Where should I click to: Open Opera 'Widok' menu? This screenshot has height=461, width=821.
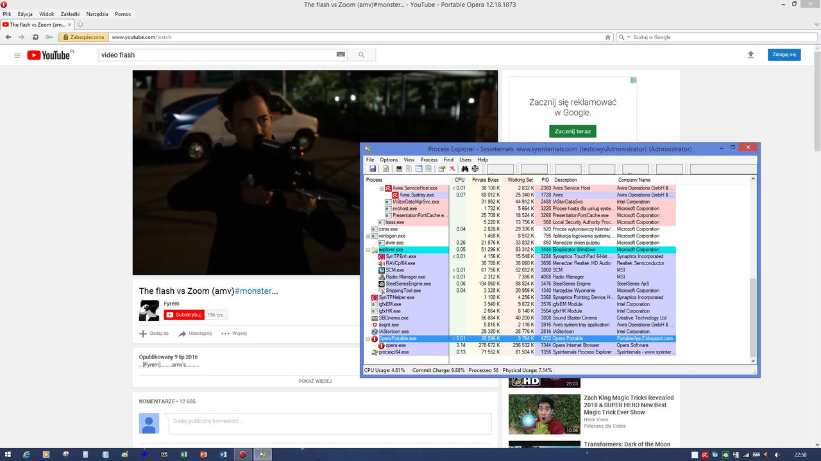46,13
